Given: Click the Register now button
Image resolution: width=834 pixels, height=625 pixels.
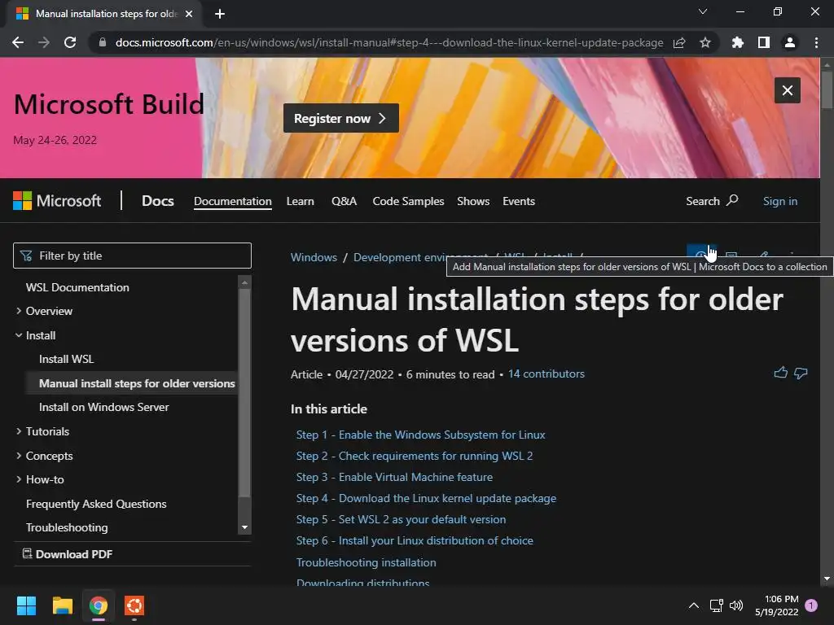Looking at the screenshot, I should tap(341, 118).
